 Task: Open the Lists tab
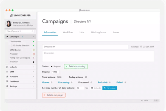coord(82,32)
